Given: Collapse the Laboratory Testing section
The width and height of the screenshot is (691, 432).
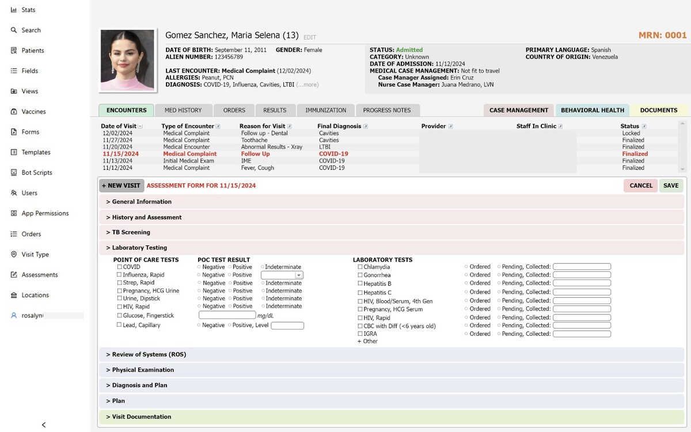Looking at the screenshot, I should (x=392, y=248).
